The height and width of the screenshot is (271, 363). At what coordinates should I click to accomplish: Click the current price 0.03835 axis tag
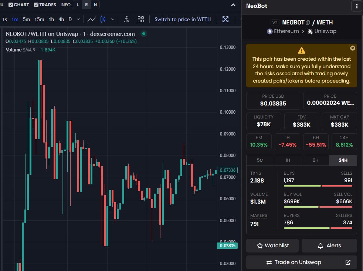[227, 246]
